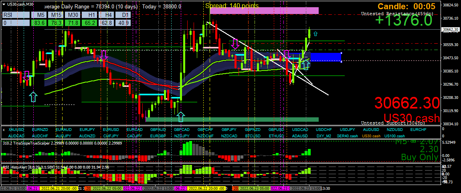Screen dimensions: 461x193
Task: Click the Buy Only indicator text
Action: point(420,157)
